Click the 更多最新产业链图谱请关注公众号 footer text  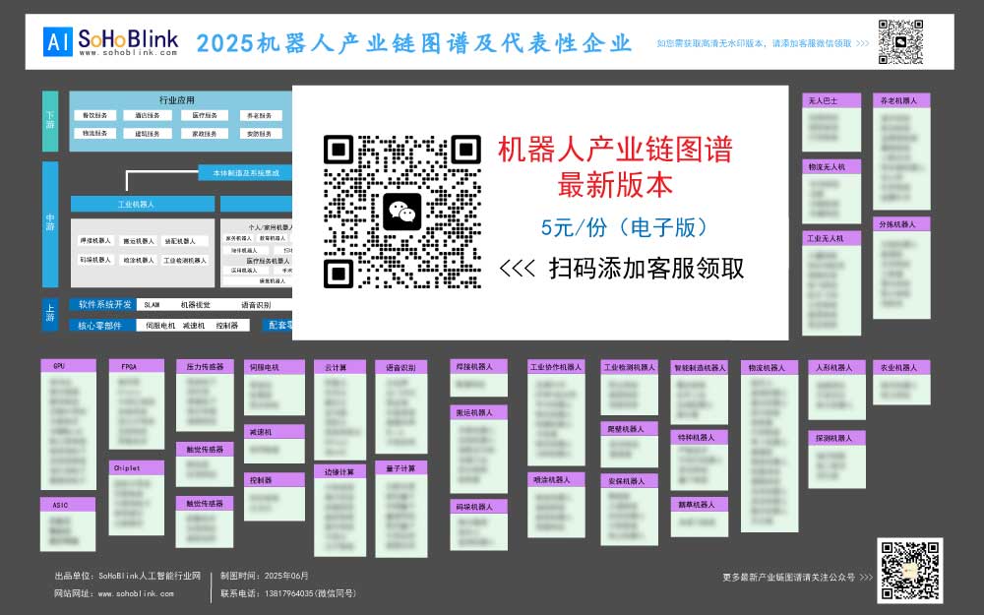[788, 577]
